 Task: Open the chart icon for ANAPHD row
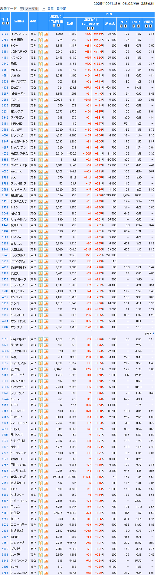[x=46, y=381]
